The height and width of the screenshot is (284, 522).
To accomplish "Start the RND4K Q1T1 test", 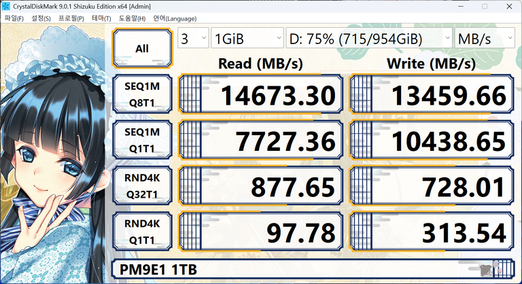I will click(142, 232).
